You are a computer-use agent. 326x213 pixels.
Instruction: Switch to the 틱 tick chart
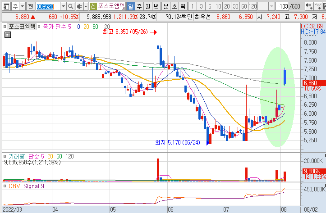pyautogui.click(x=183, y=7)
